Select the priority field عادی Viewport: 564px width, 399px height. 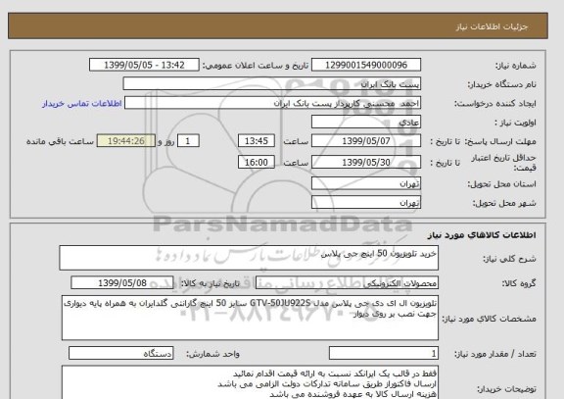pyautogui.click(x=366, y=123)
